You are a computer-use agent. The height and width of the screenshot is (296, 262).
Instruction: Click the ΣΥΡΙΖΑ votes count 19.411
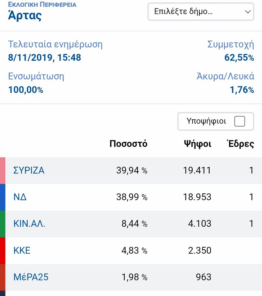point(197,171)
